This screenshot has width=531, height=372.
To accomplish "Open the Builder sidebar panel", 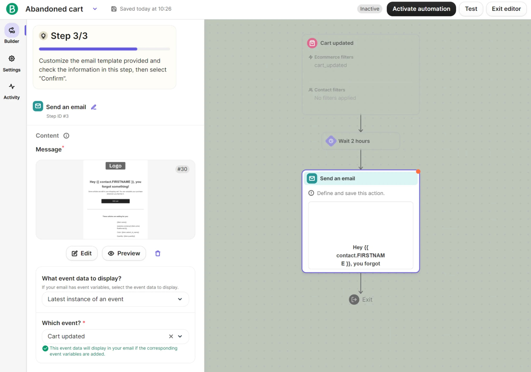I will pos(12,33).
